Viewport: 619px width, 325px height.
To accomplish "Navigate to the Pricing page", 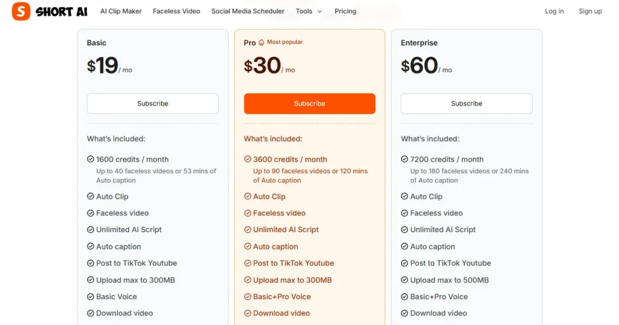I will 345,11.
